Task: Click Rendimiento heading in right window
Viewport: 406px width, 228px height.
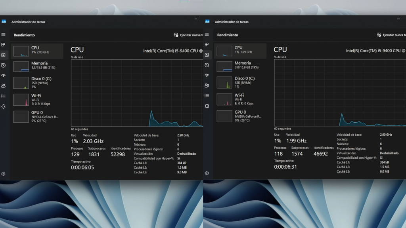Action: click(228, 35)
